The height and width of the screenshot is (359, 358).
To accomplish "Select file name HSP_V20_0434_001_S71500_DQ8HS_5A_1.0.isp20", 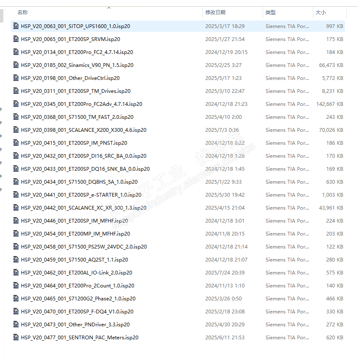I will point(79,182).
